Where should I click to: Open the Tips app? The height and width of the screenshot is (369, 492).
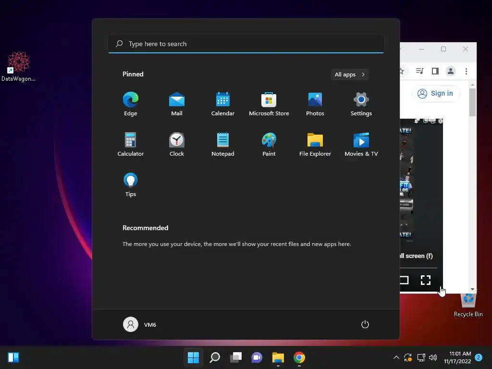point(131,185)
